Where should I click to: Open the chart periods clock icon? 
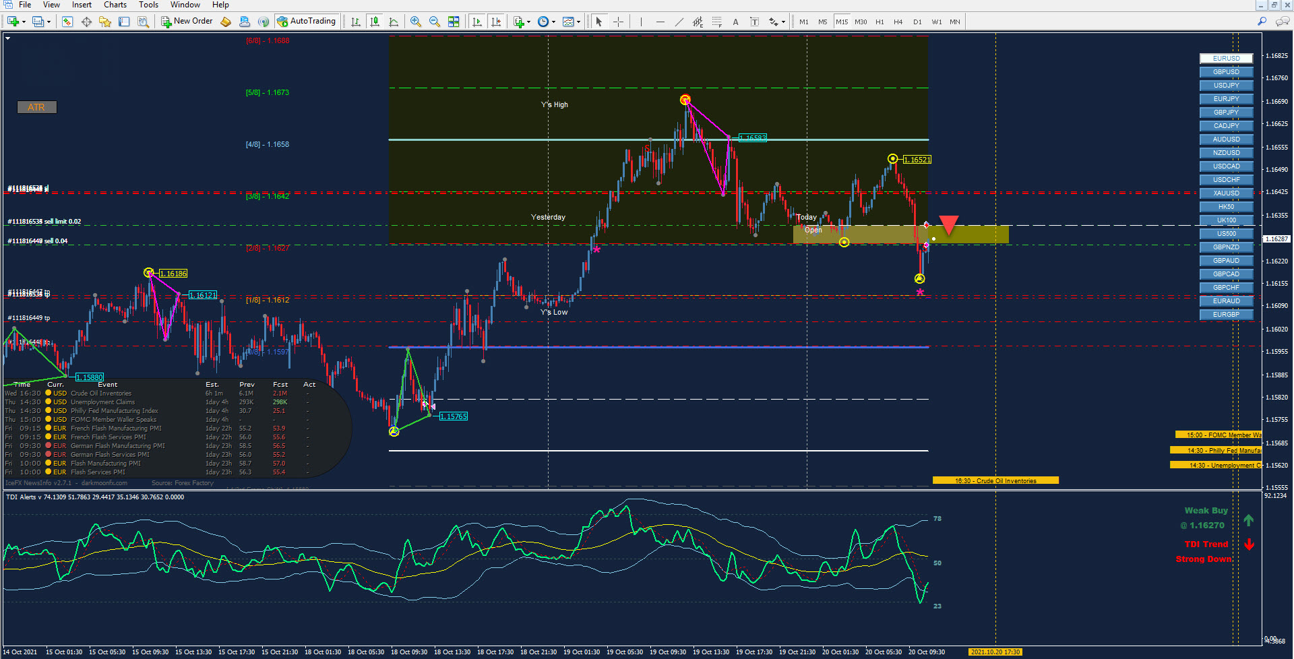click(x=543, y=22)
